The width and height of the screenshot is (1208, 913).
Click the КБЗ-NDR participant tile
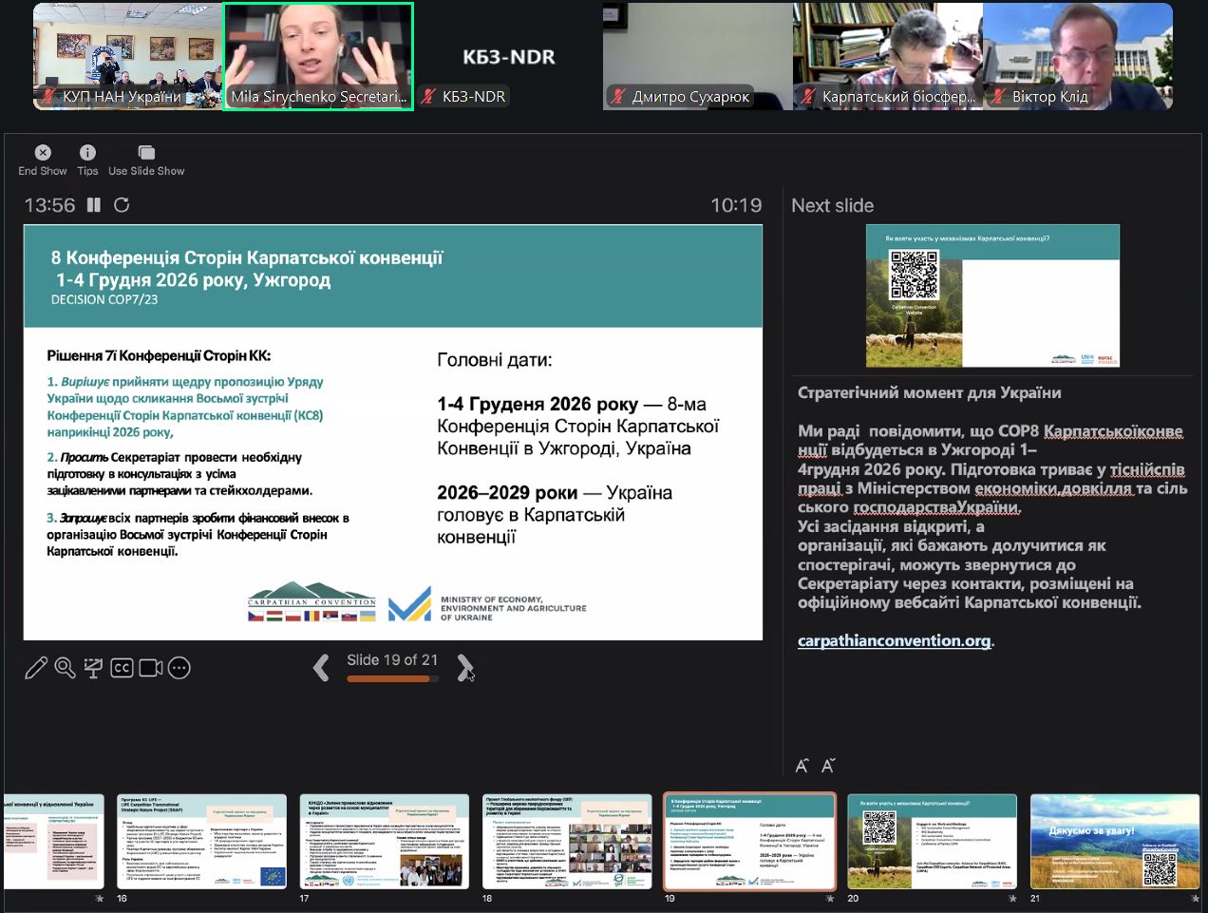(508, 56)
